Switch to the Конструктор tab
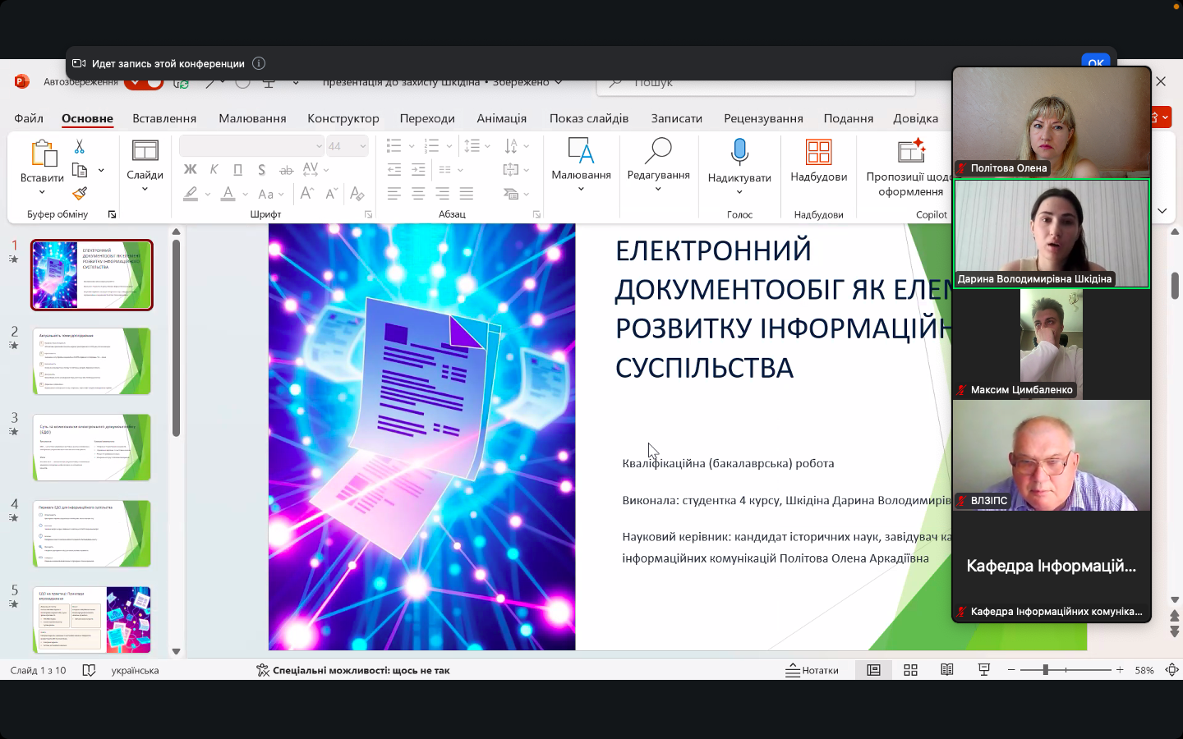This screenshot has width=1183, height=739. pyautogui.click(x=343, y=118)
